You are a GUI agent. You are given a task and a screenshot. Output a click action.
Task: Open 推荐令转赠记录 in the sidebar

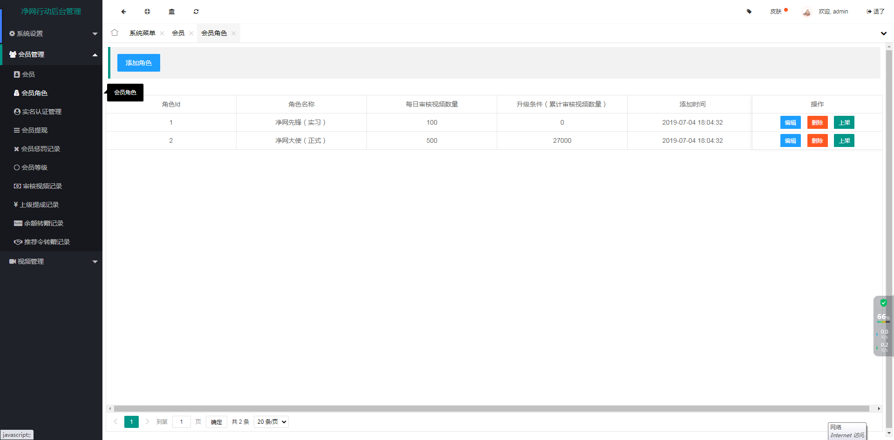[x=51, y=242]
